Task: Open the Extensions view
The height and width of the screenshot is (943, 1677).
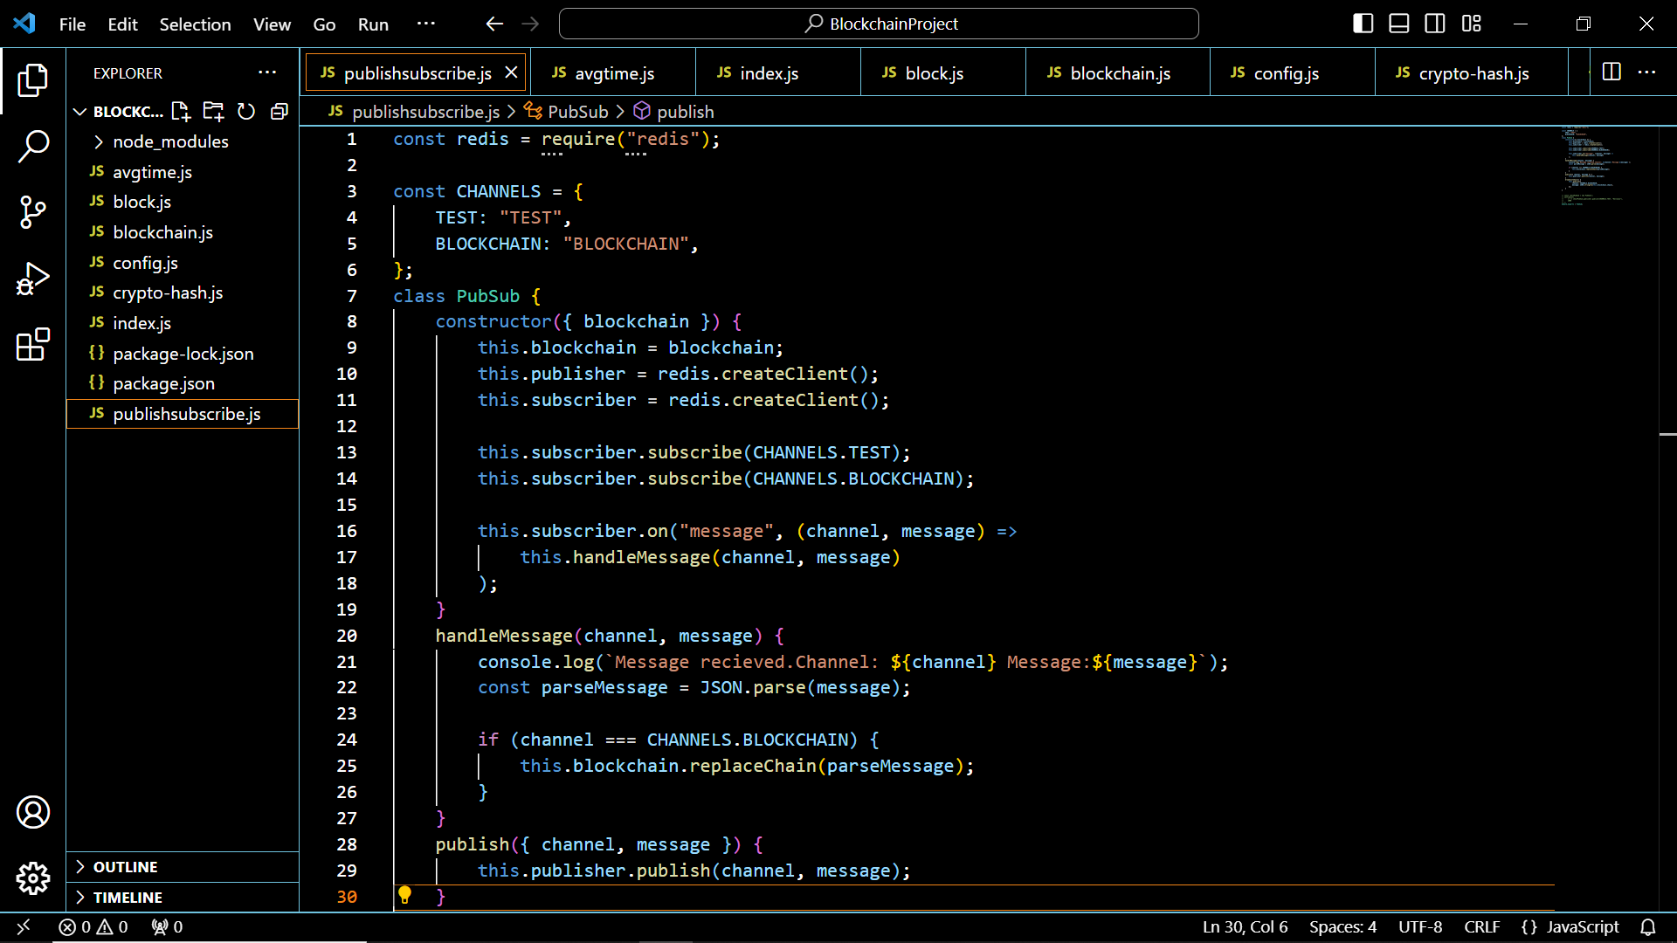Action: pyautogui.click(x=33, y=345)
